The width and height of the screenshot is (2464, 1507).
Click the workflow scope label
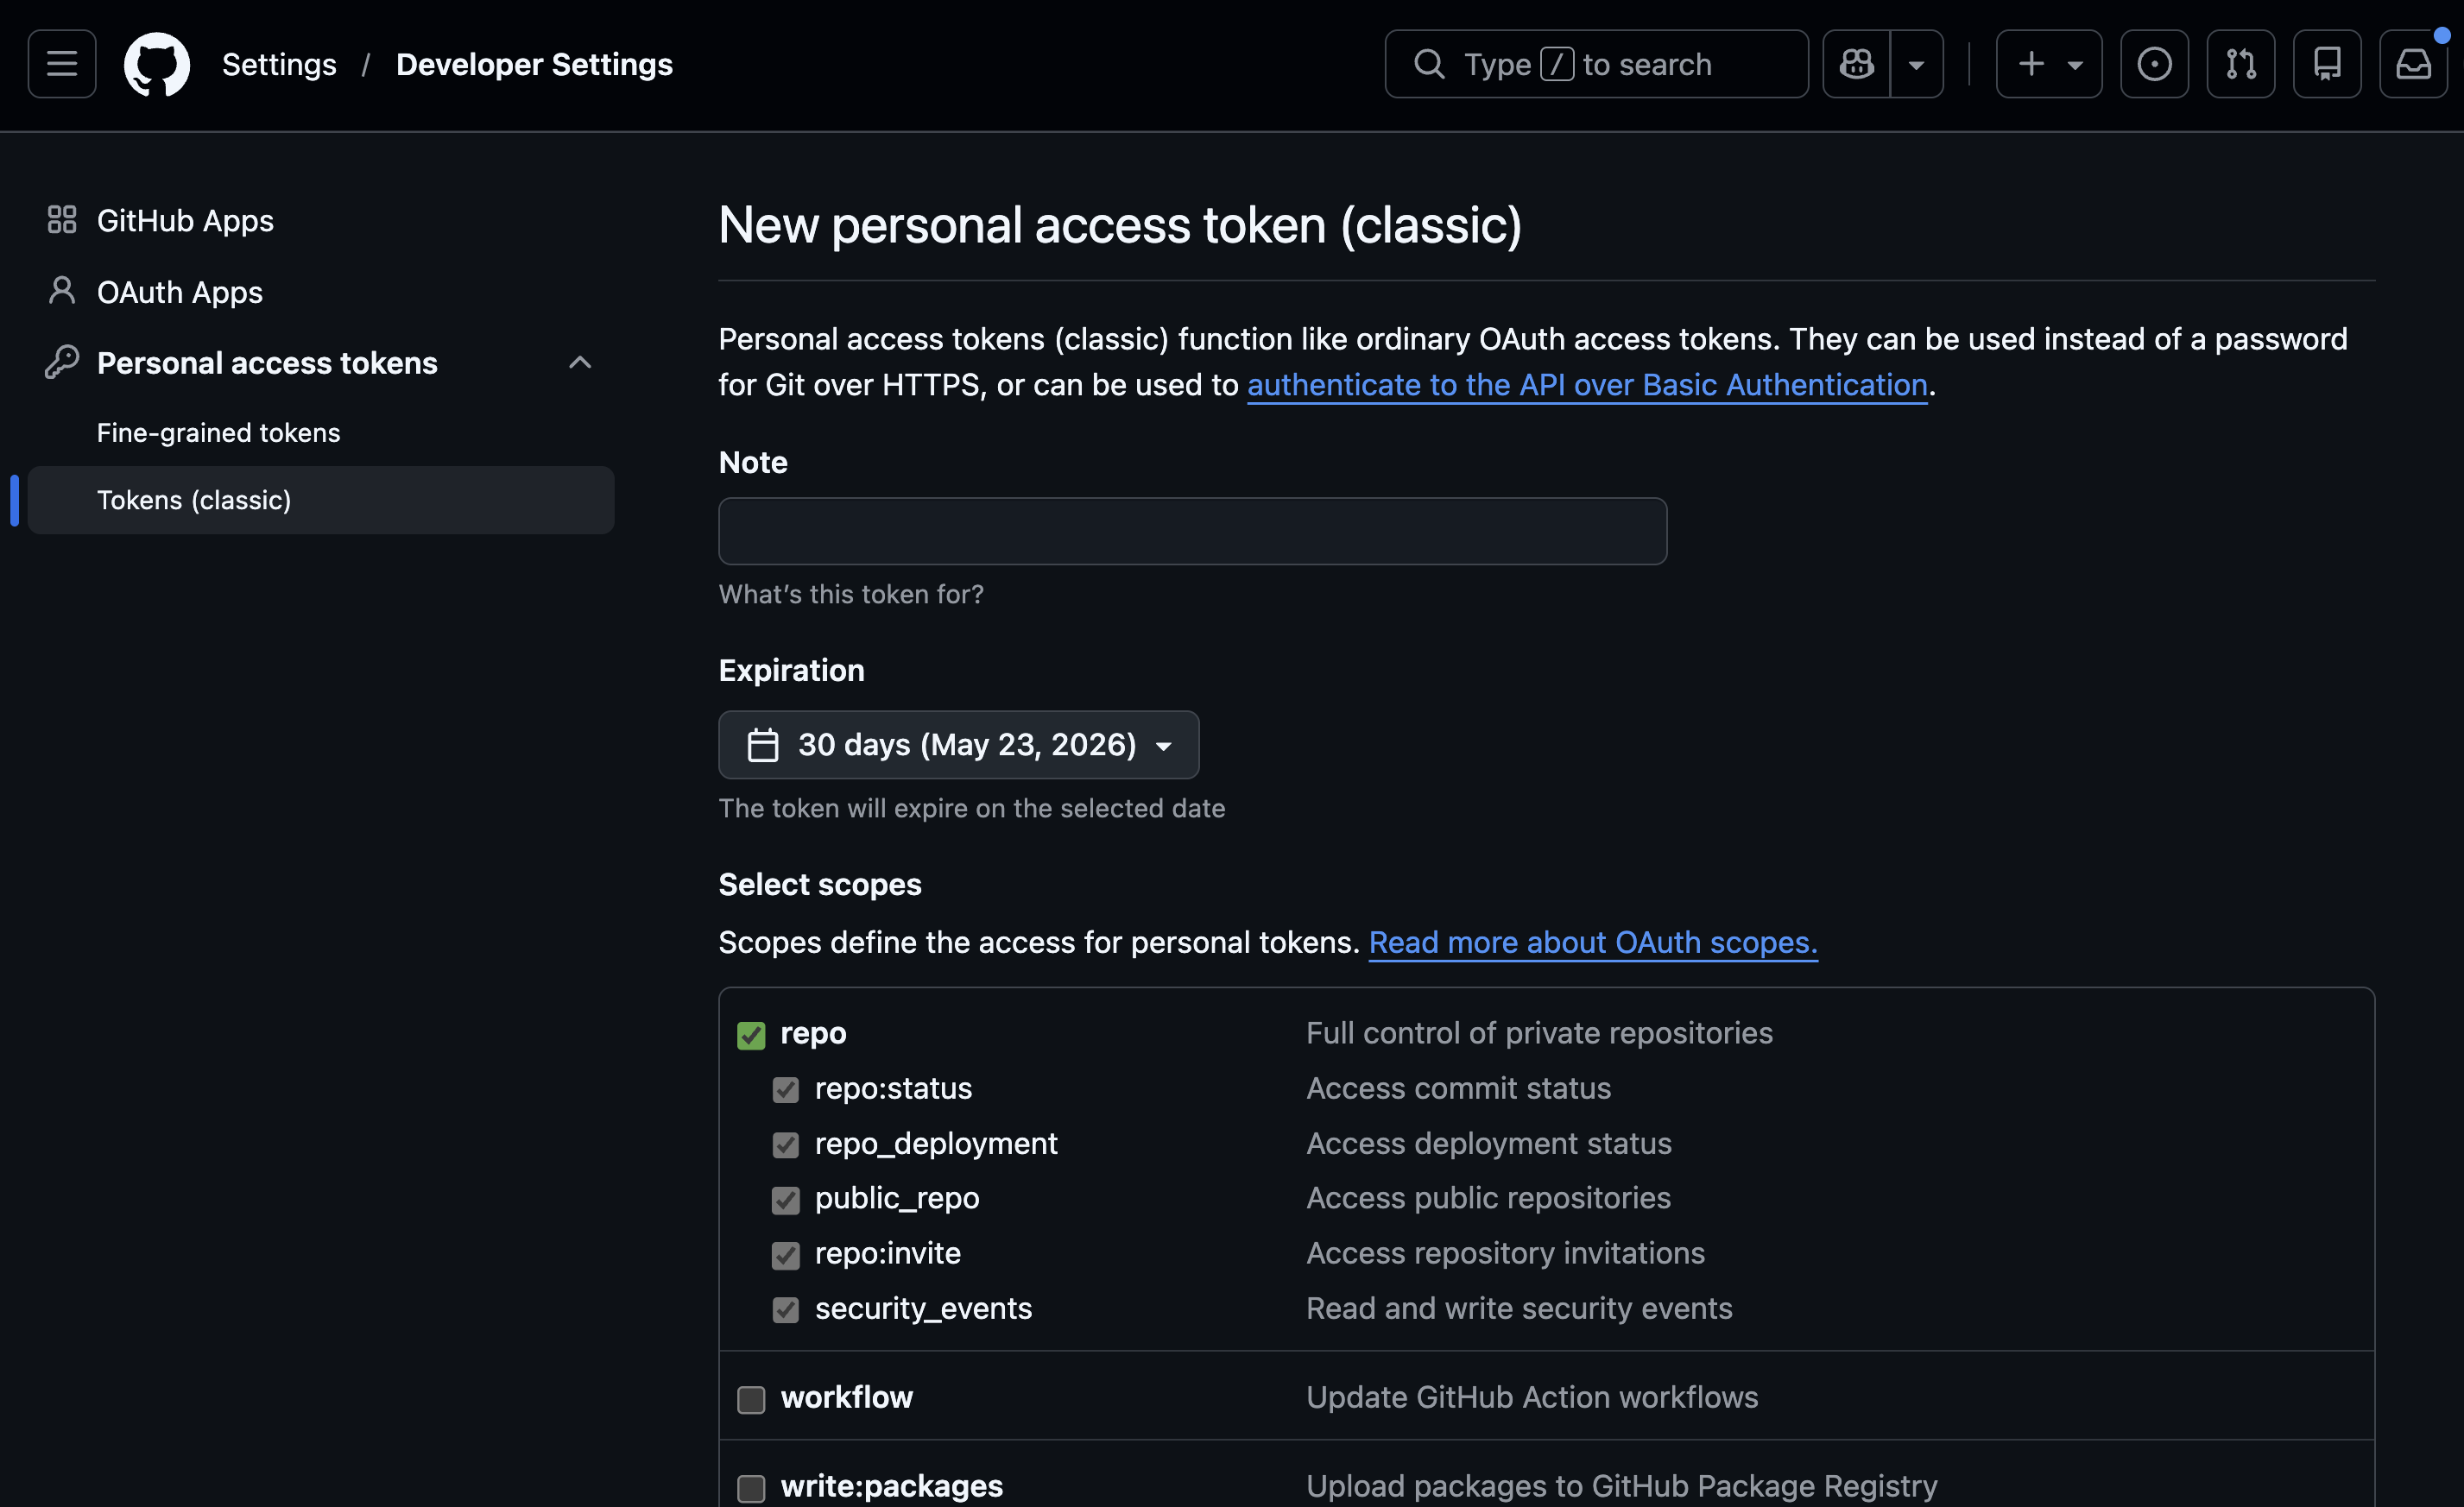(846, 1397)
